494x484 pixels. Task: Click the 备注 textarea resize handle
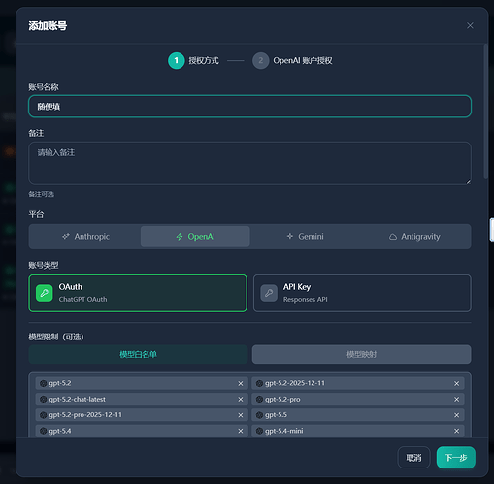468,181
